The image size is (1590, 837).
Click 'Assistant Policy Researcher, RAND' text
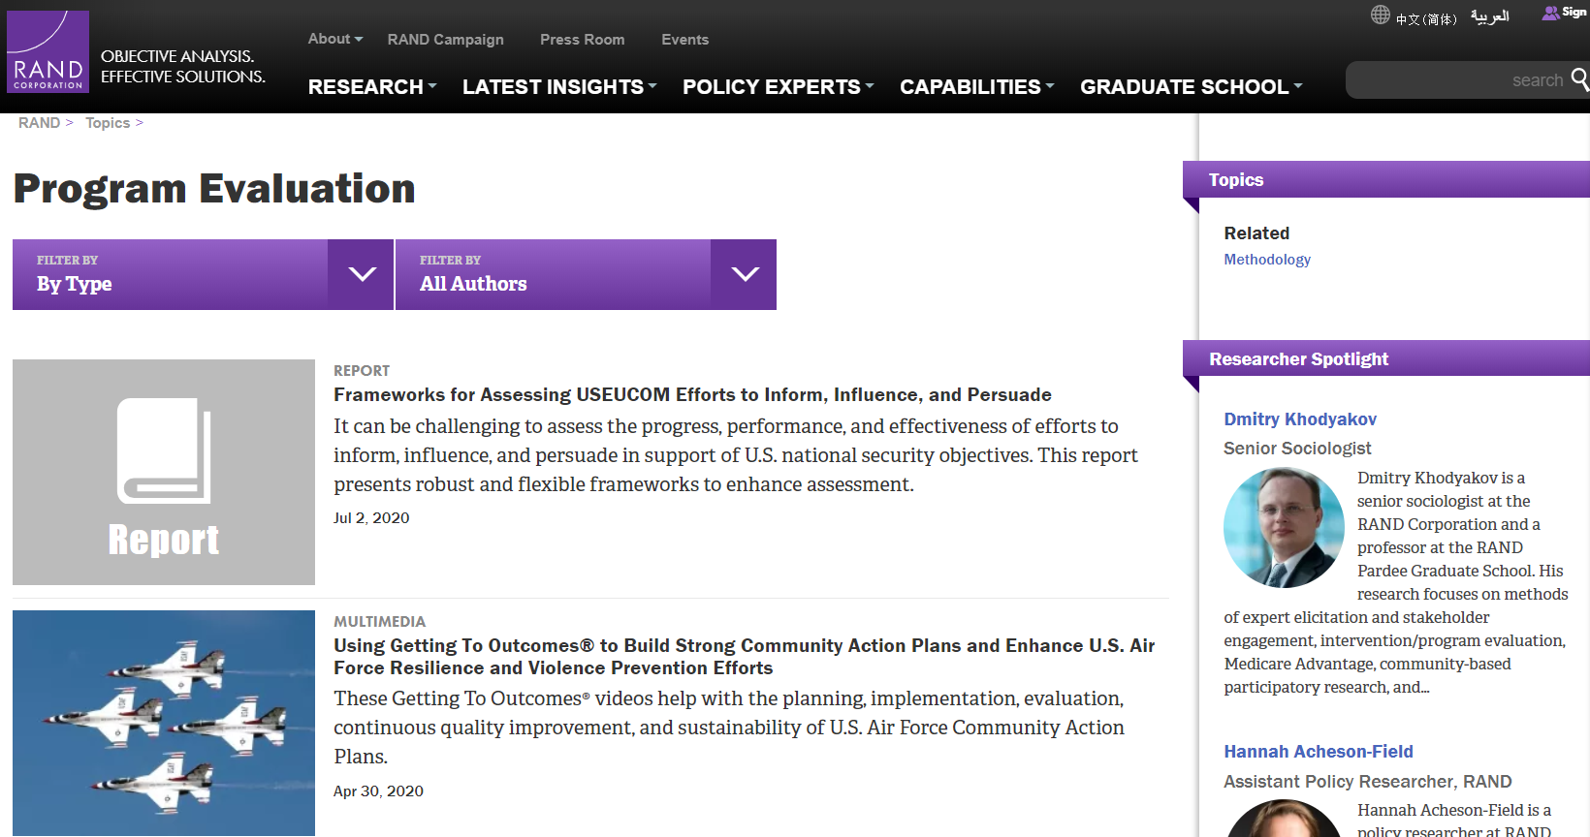click(x=1367, y=782)
